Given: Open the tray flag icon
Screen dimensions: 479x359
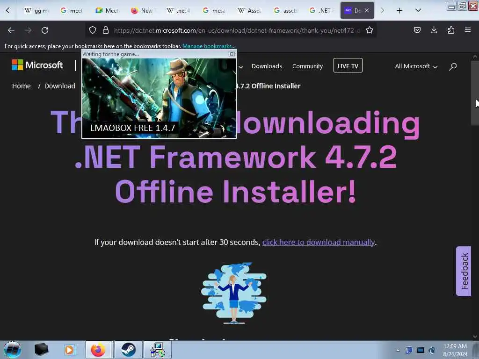Looking at the screenshot, I should point(409,350).
